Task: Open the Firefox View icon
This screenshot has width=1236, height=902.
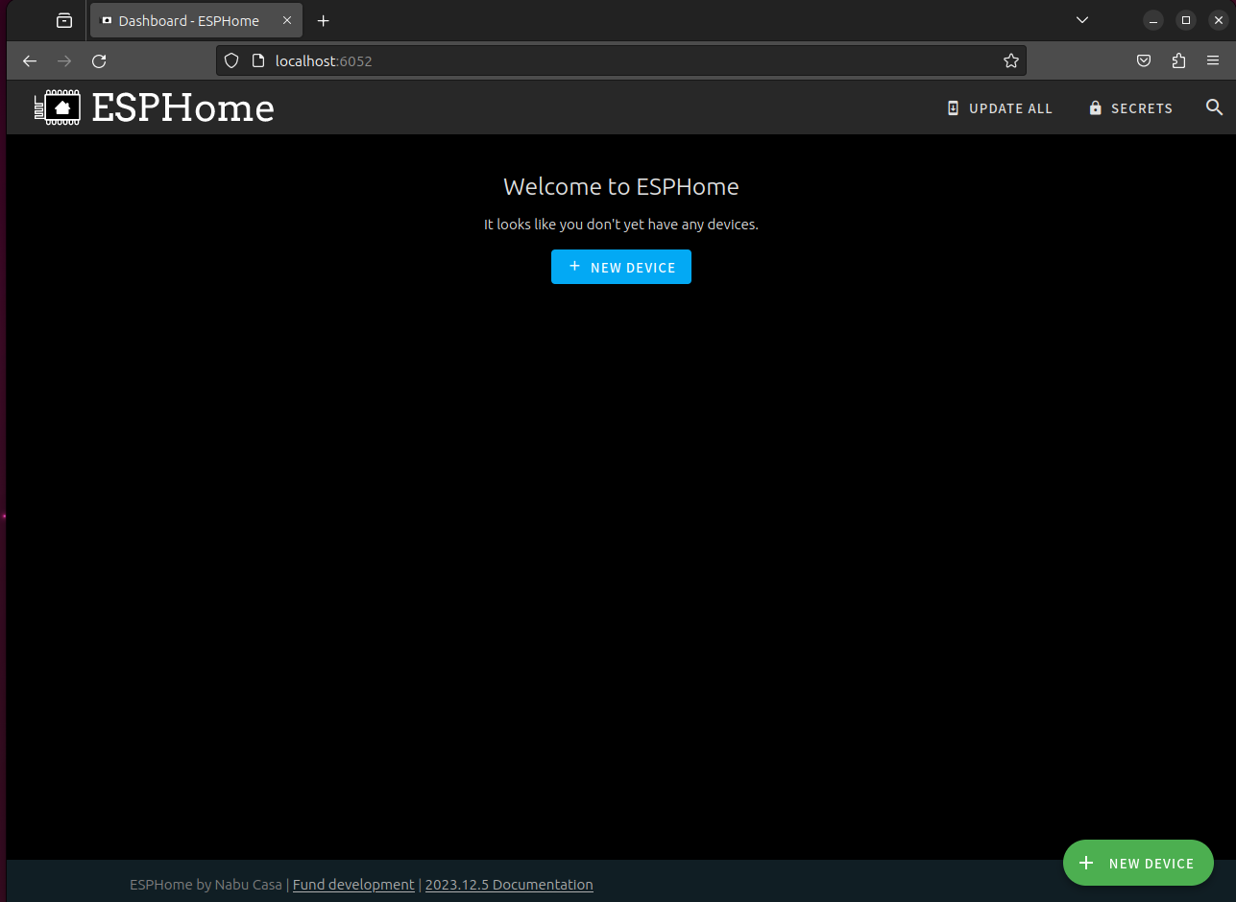Action: tap(64, 20)
